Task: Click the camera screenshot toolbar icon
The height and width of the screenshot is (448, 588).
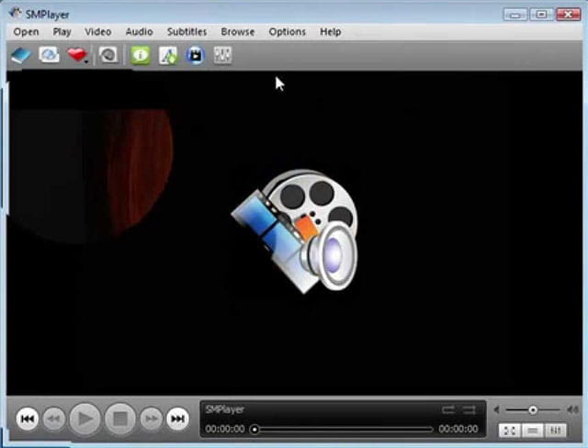Action: [x=108, y=55]
